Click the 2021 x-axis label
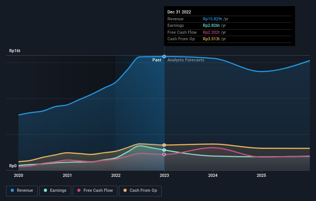316x201 pixels. click(x=67, y=176)
